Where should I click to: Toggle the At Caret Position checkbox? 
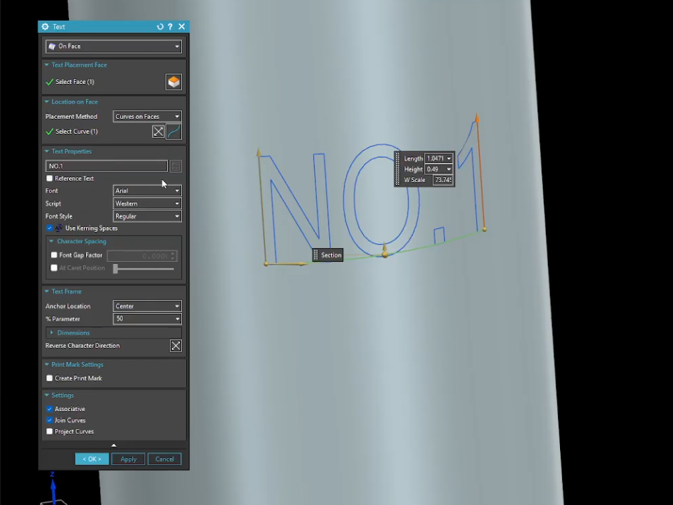click(x=54, y=268)
